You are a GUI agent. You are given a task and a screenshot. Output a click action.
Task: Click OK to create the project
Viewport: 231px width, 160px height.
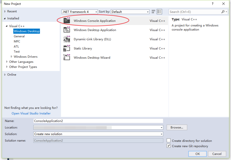tap(198, 154)
